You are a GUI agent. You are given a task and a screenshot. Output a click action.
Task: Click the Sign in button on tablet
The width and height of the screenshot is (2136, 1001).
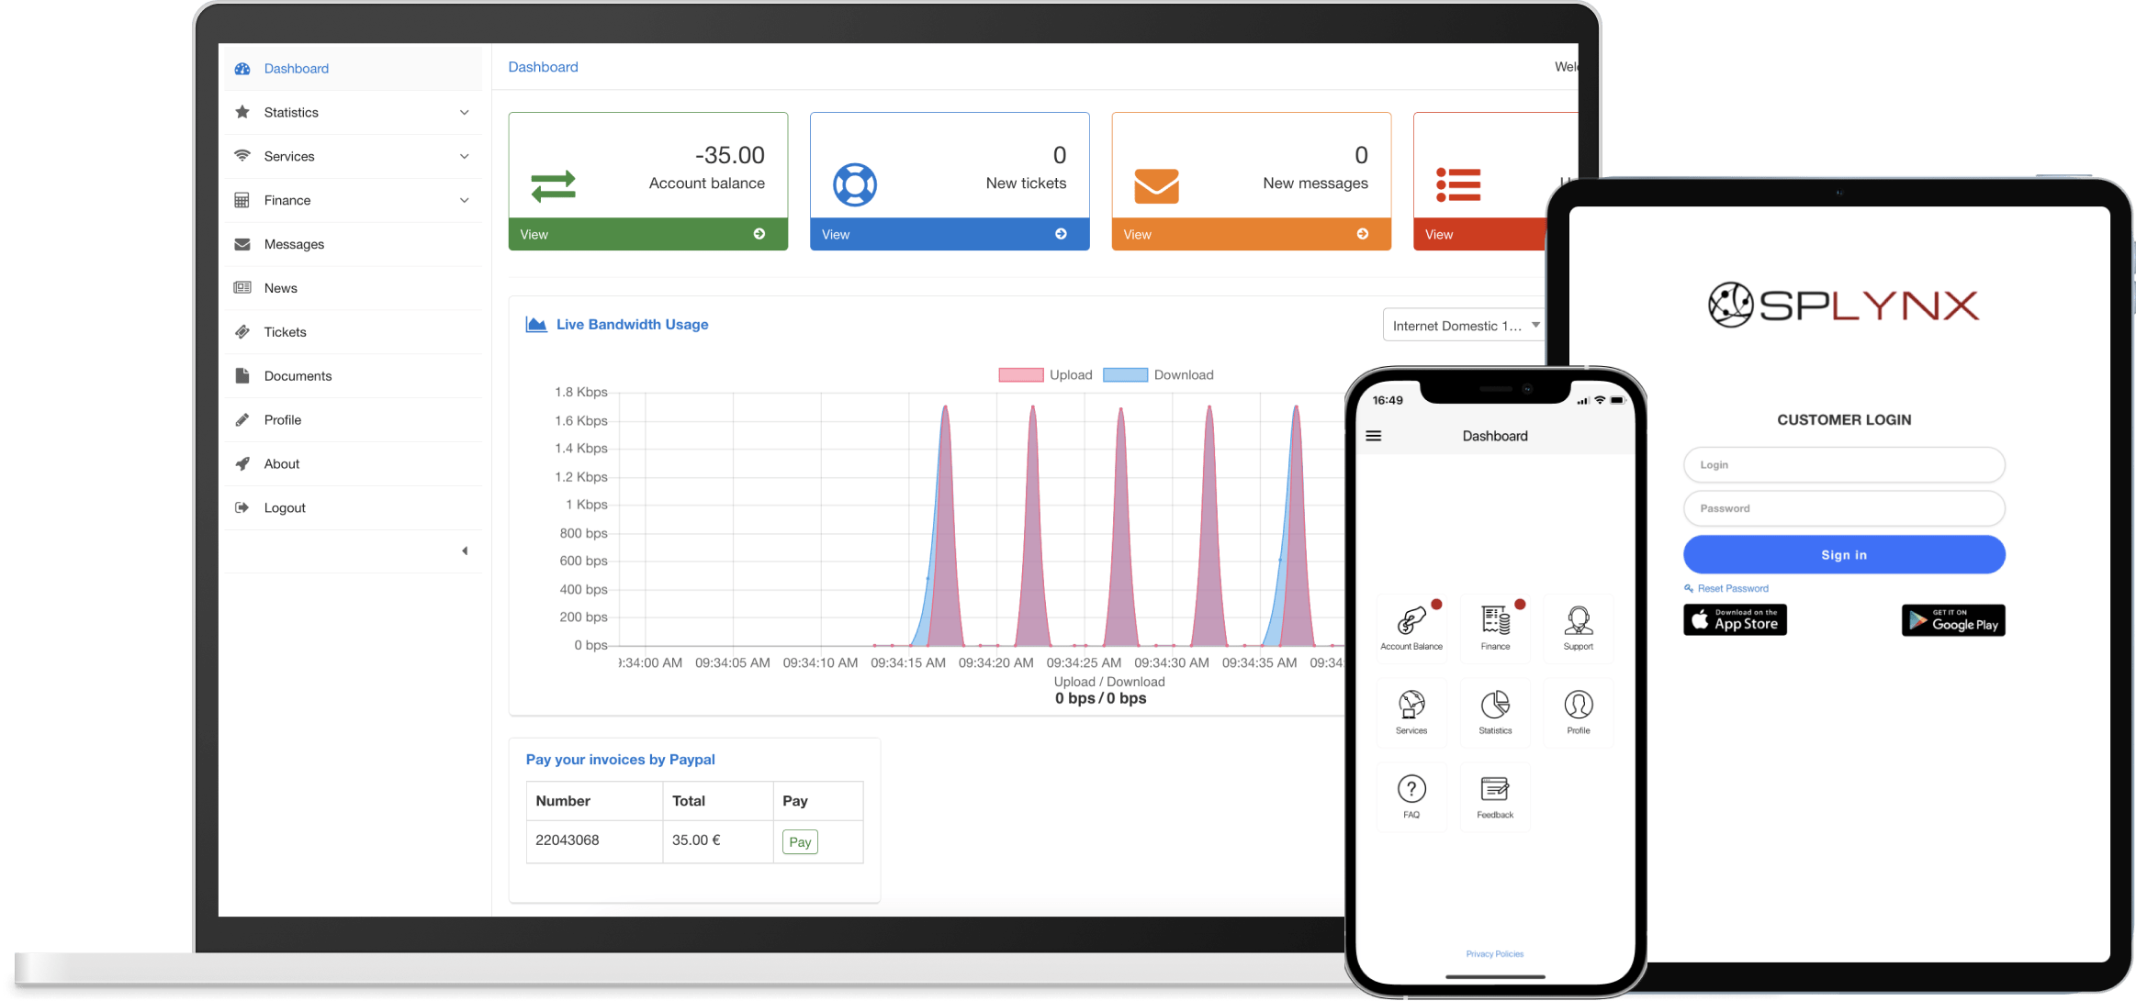coord(1844,555)
